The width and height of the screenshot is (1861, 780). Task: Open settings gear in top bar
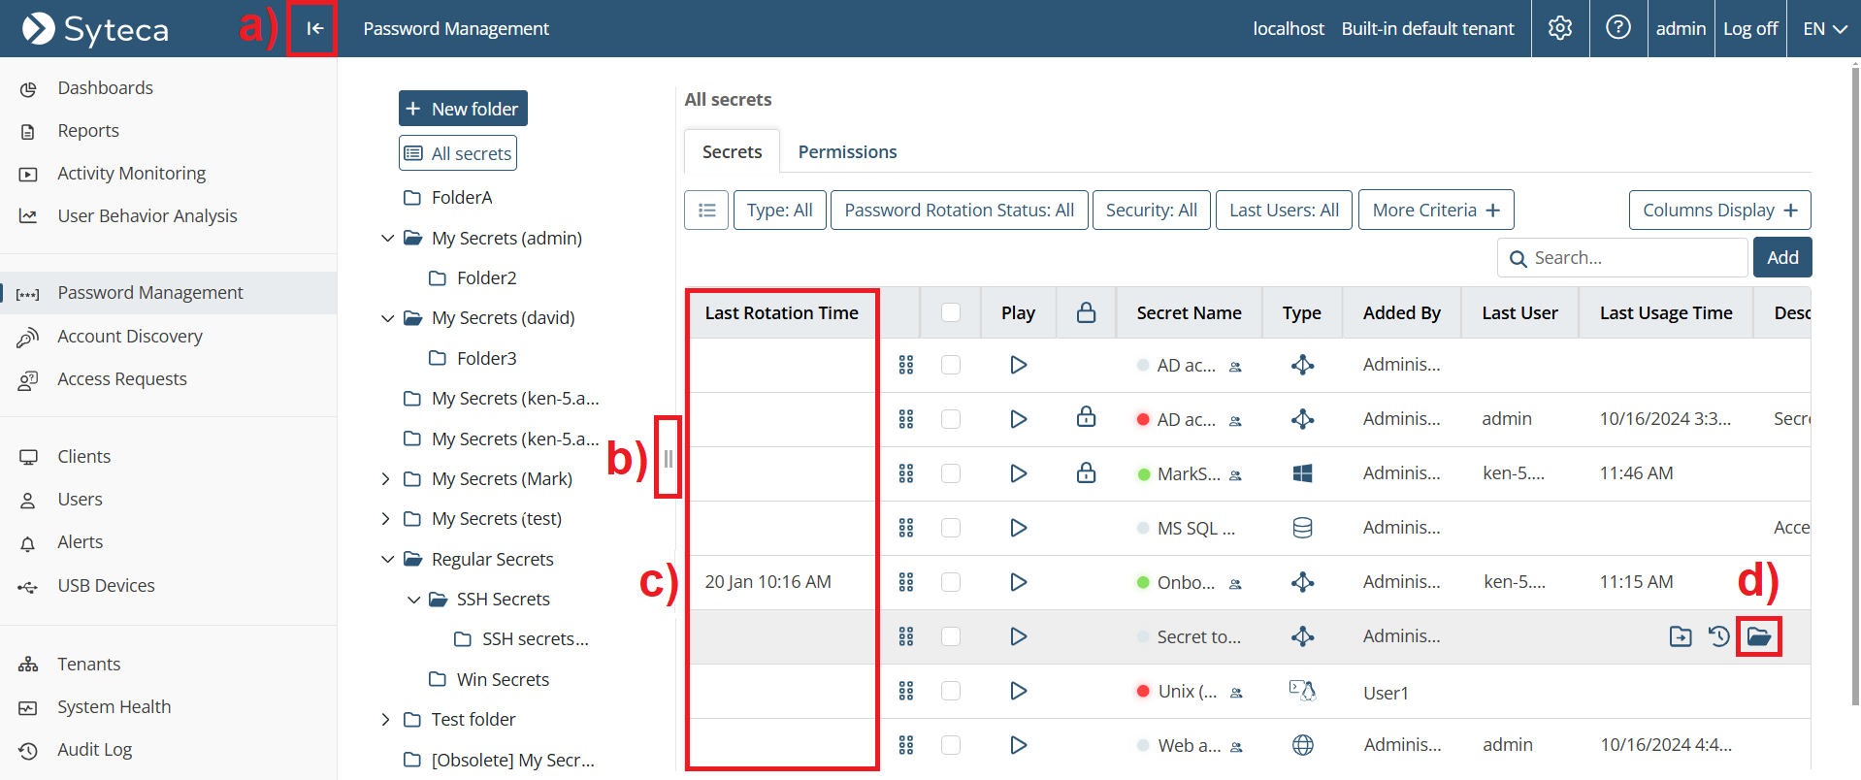point(1559,28)
